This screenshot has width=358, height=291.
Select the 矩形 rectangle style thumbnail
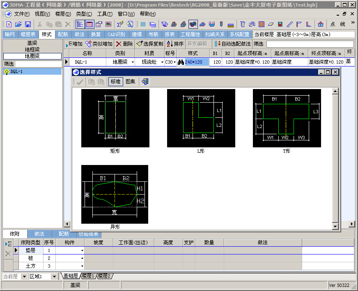click(115, 118)
